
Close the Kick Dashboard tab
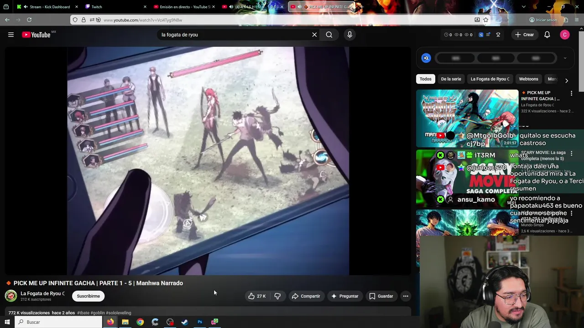76,7
